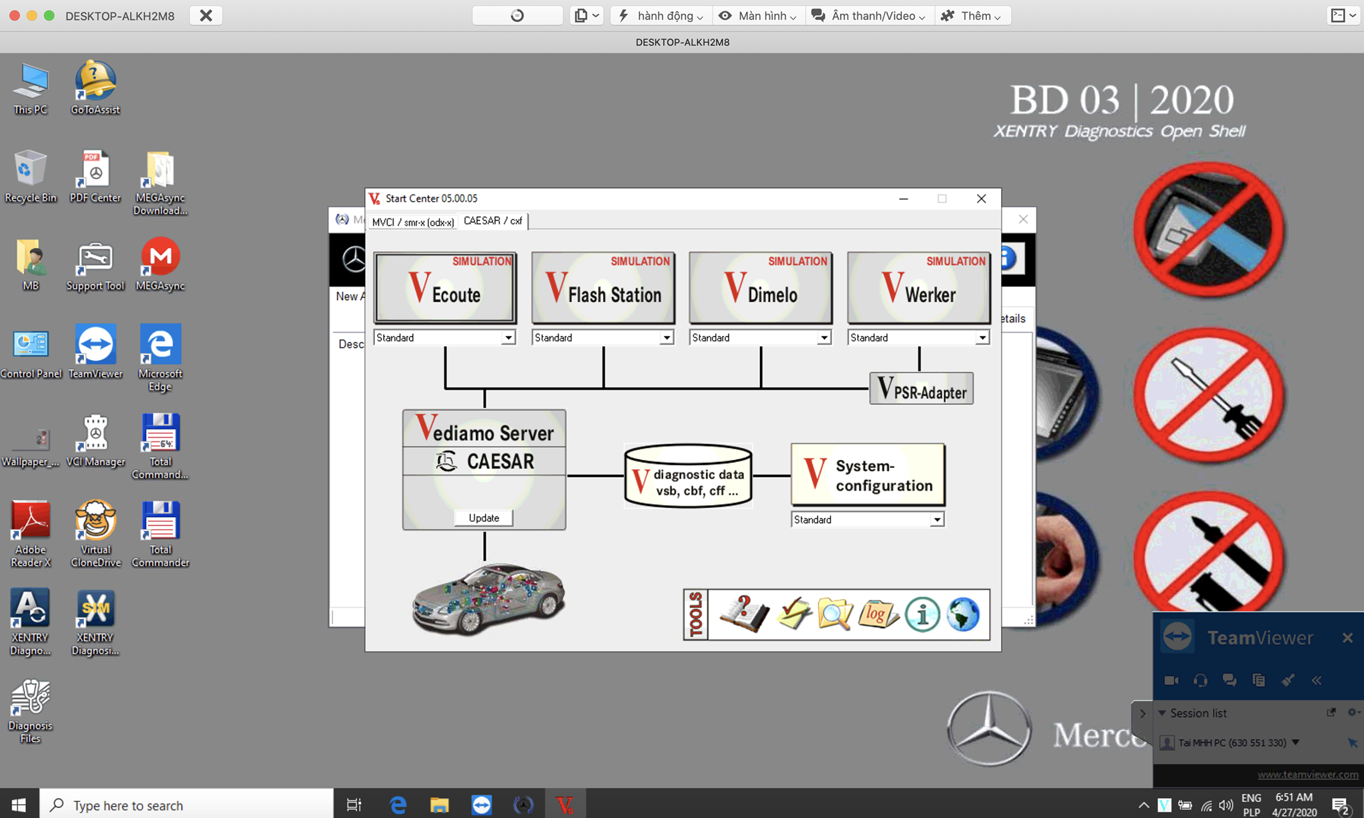
Task: Open the Windows Start menu
Action: click(19, 805)
